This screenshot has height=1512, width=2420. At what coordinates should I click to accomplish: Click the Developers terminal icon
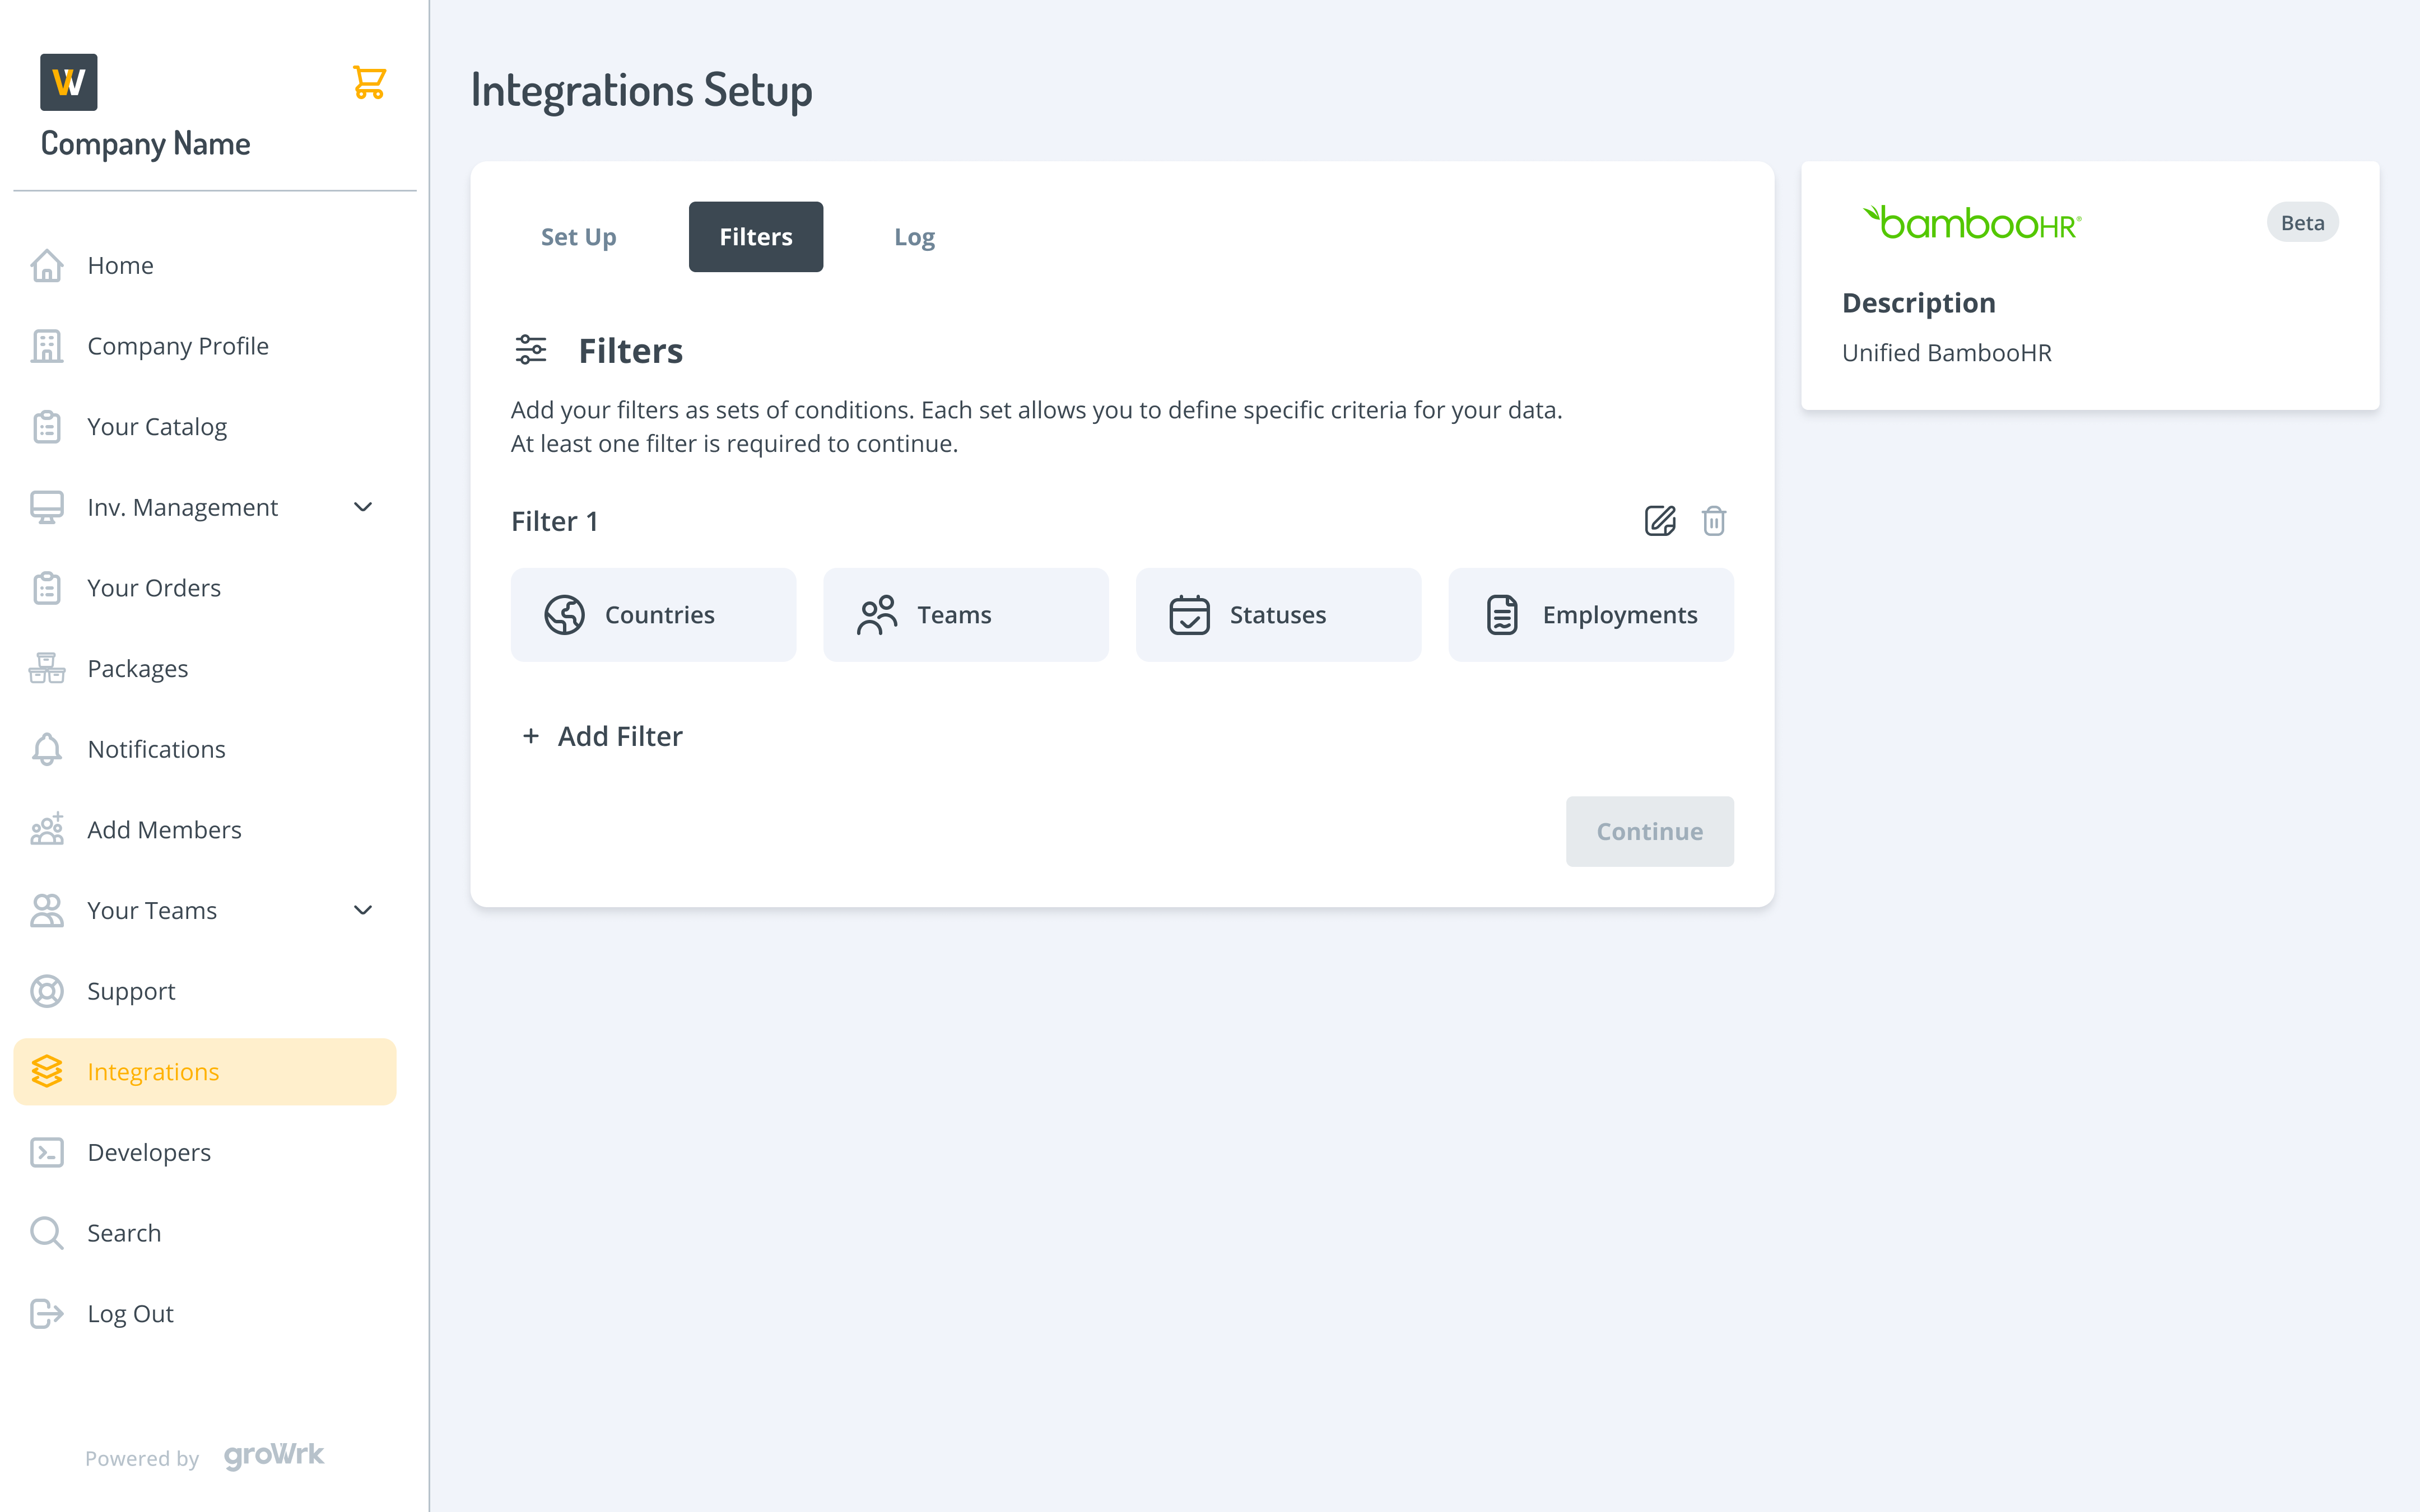(47, 1152)
